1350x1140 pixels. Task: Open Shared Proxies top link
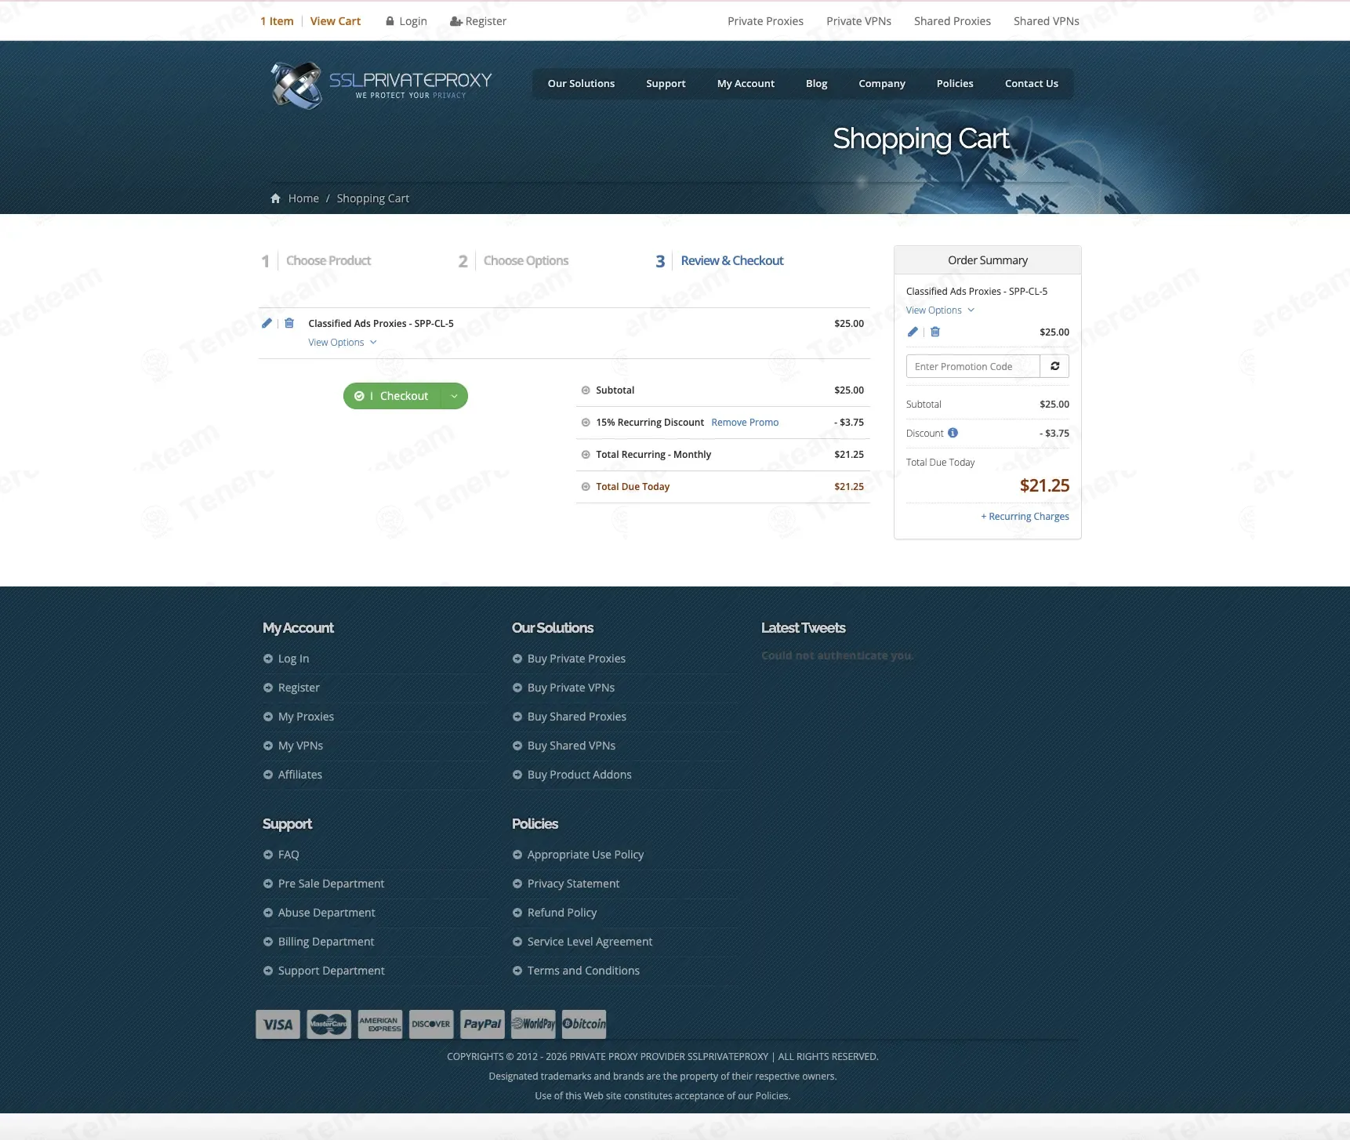coord(953,21)
